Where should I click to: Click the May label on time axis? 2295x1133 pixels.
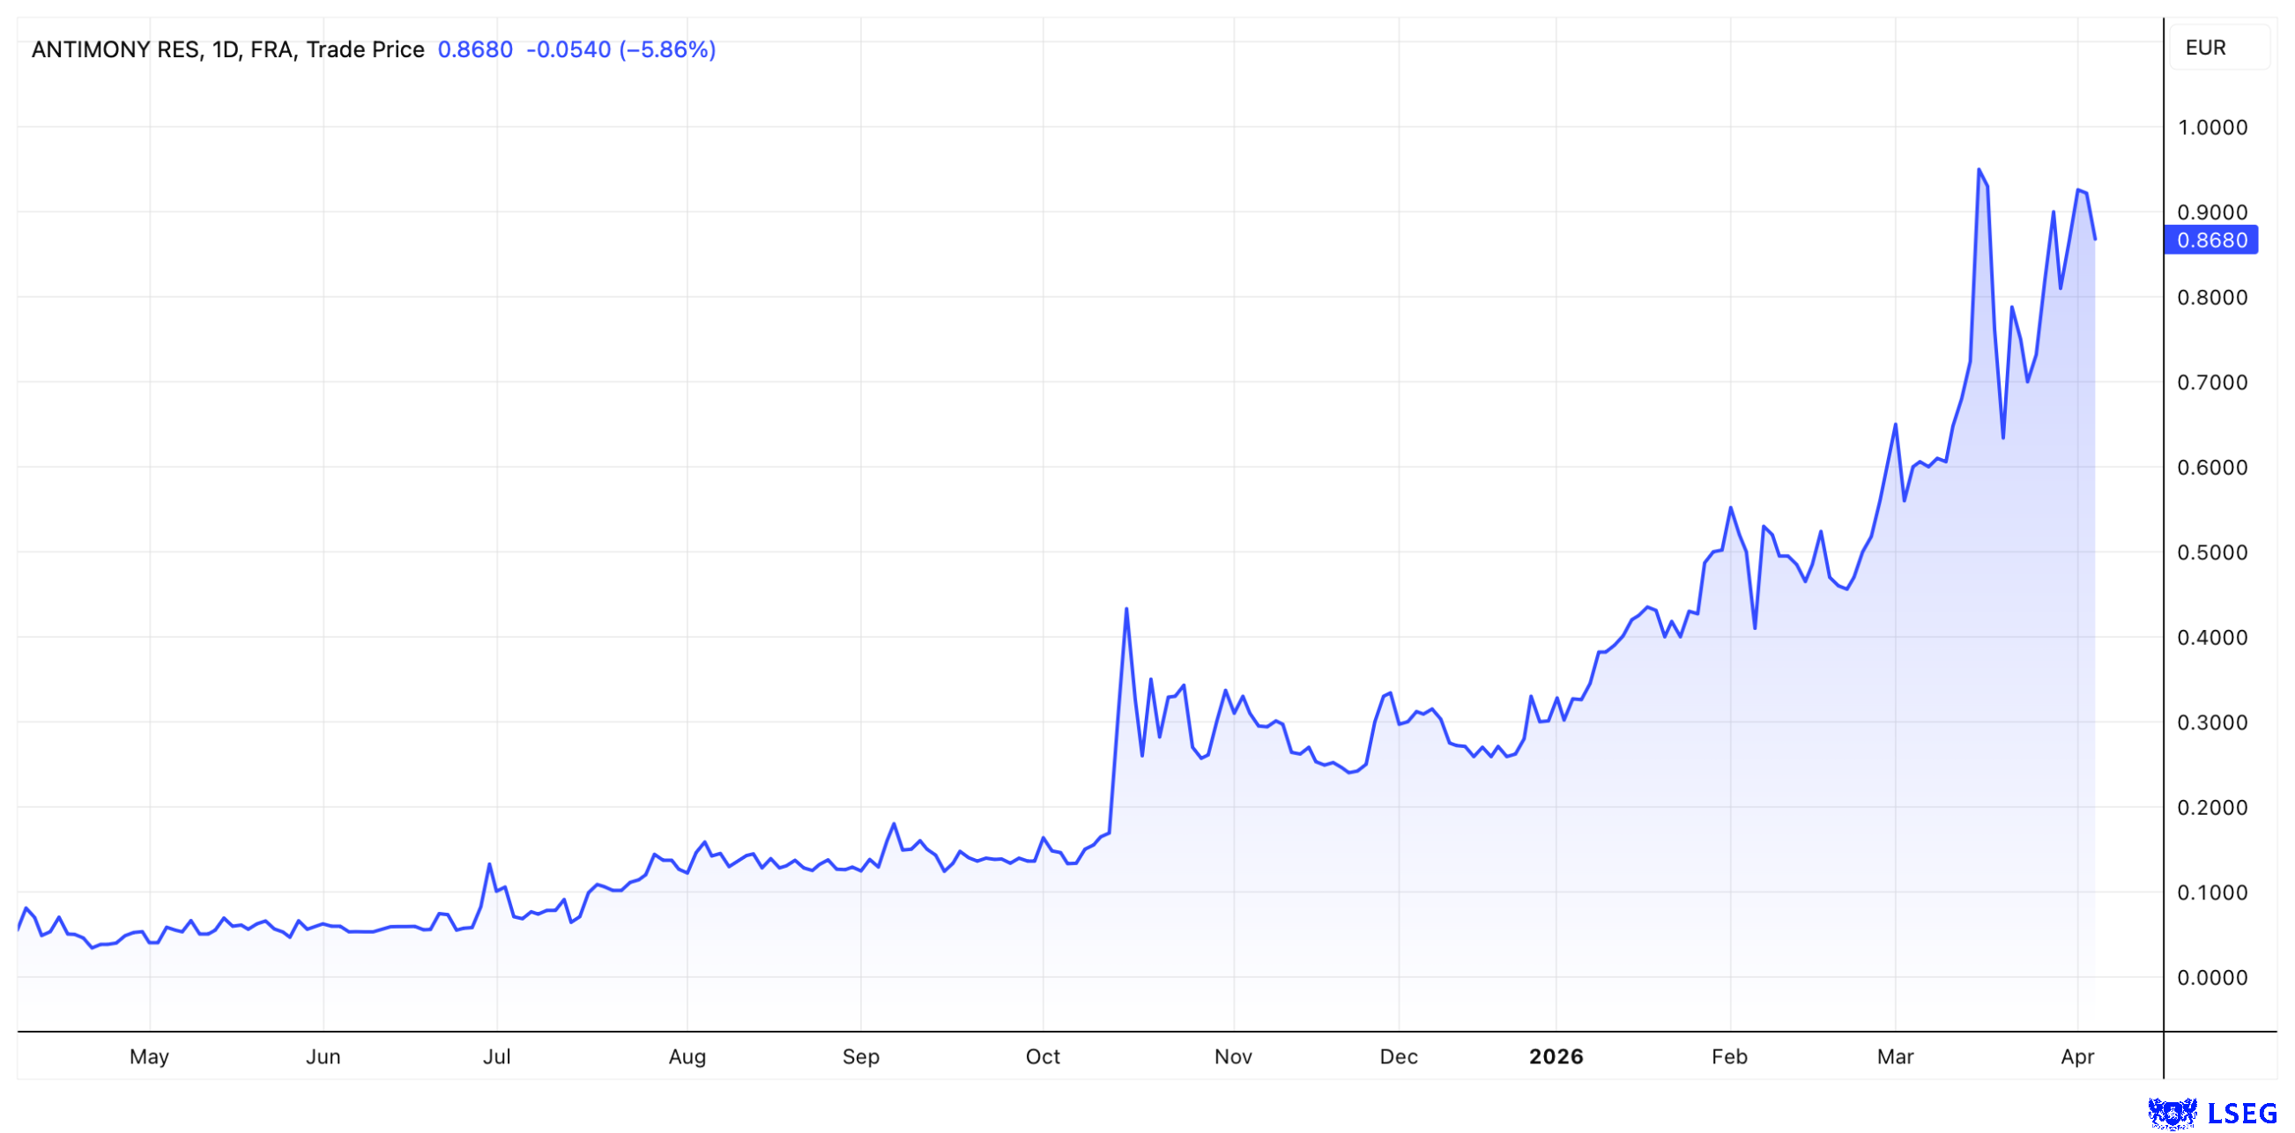[x=149, y=1056]
